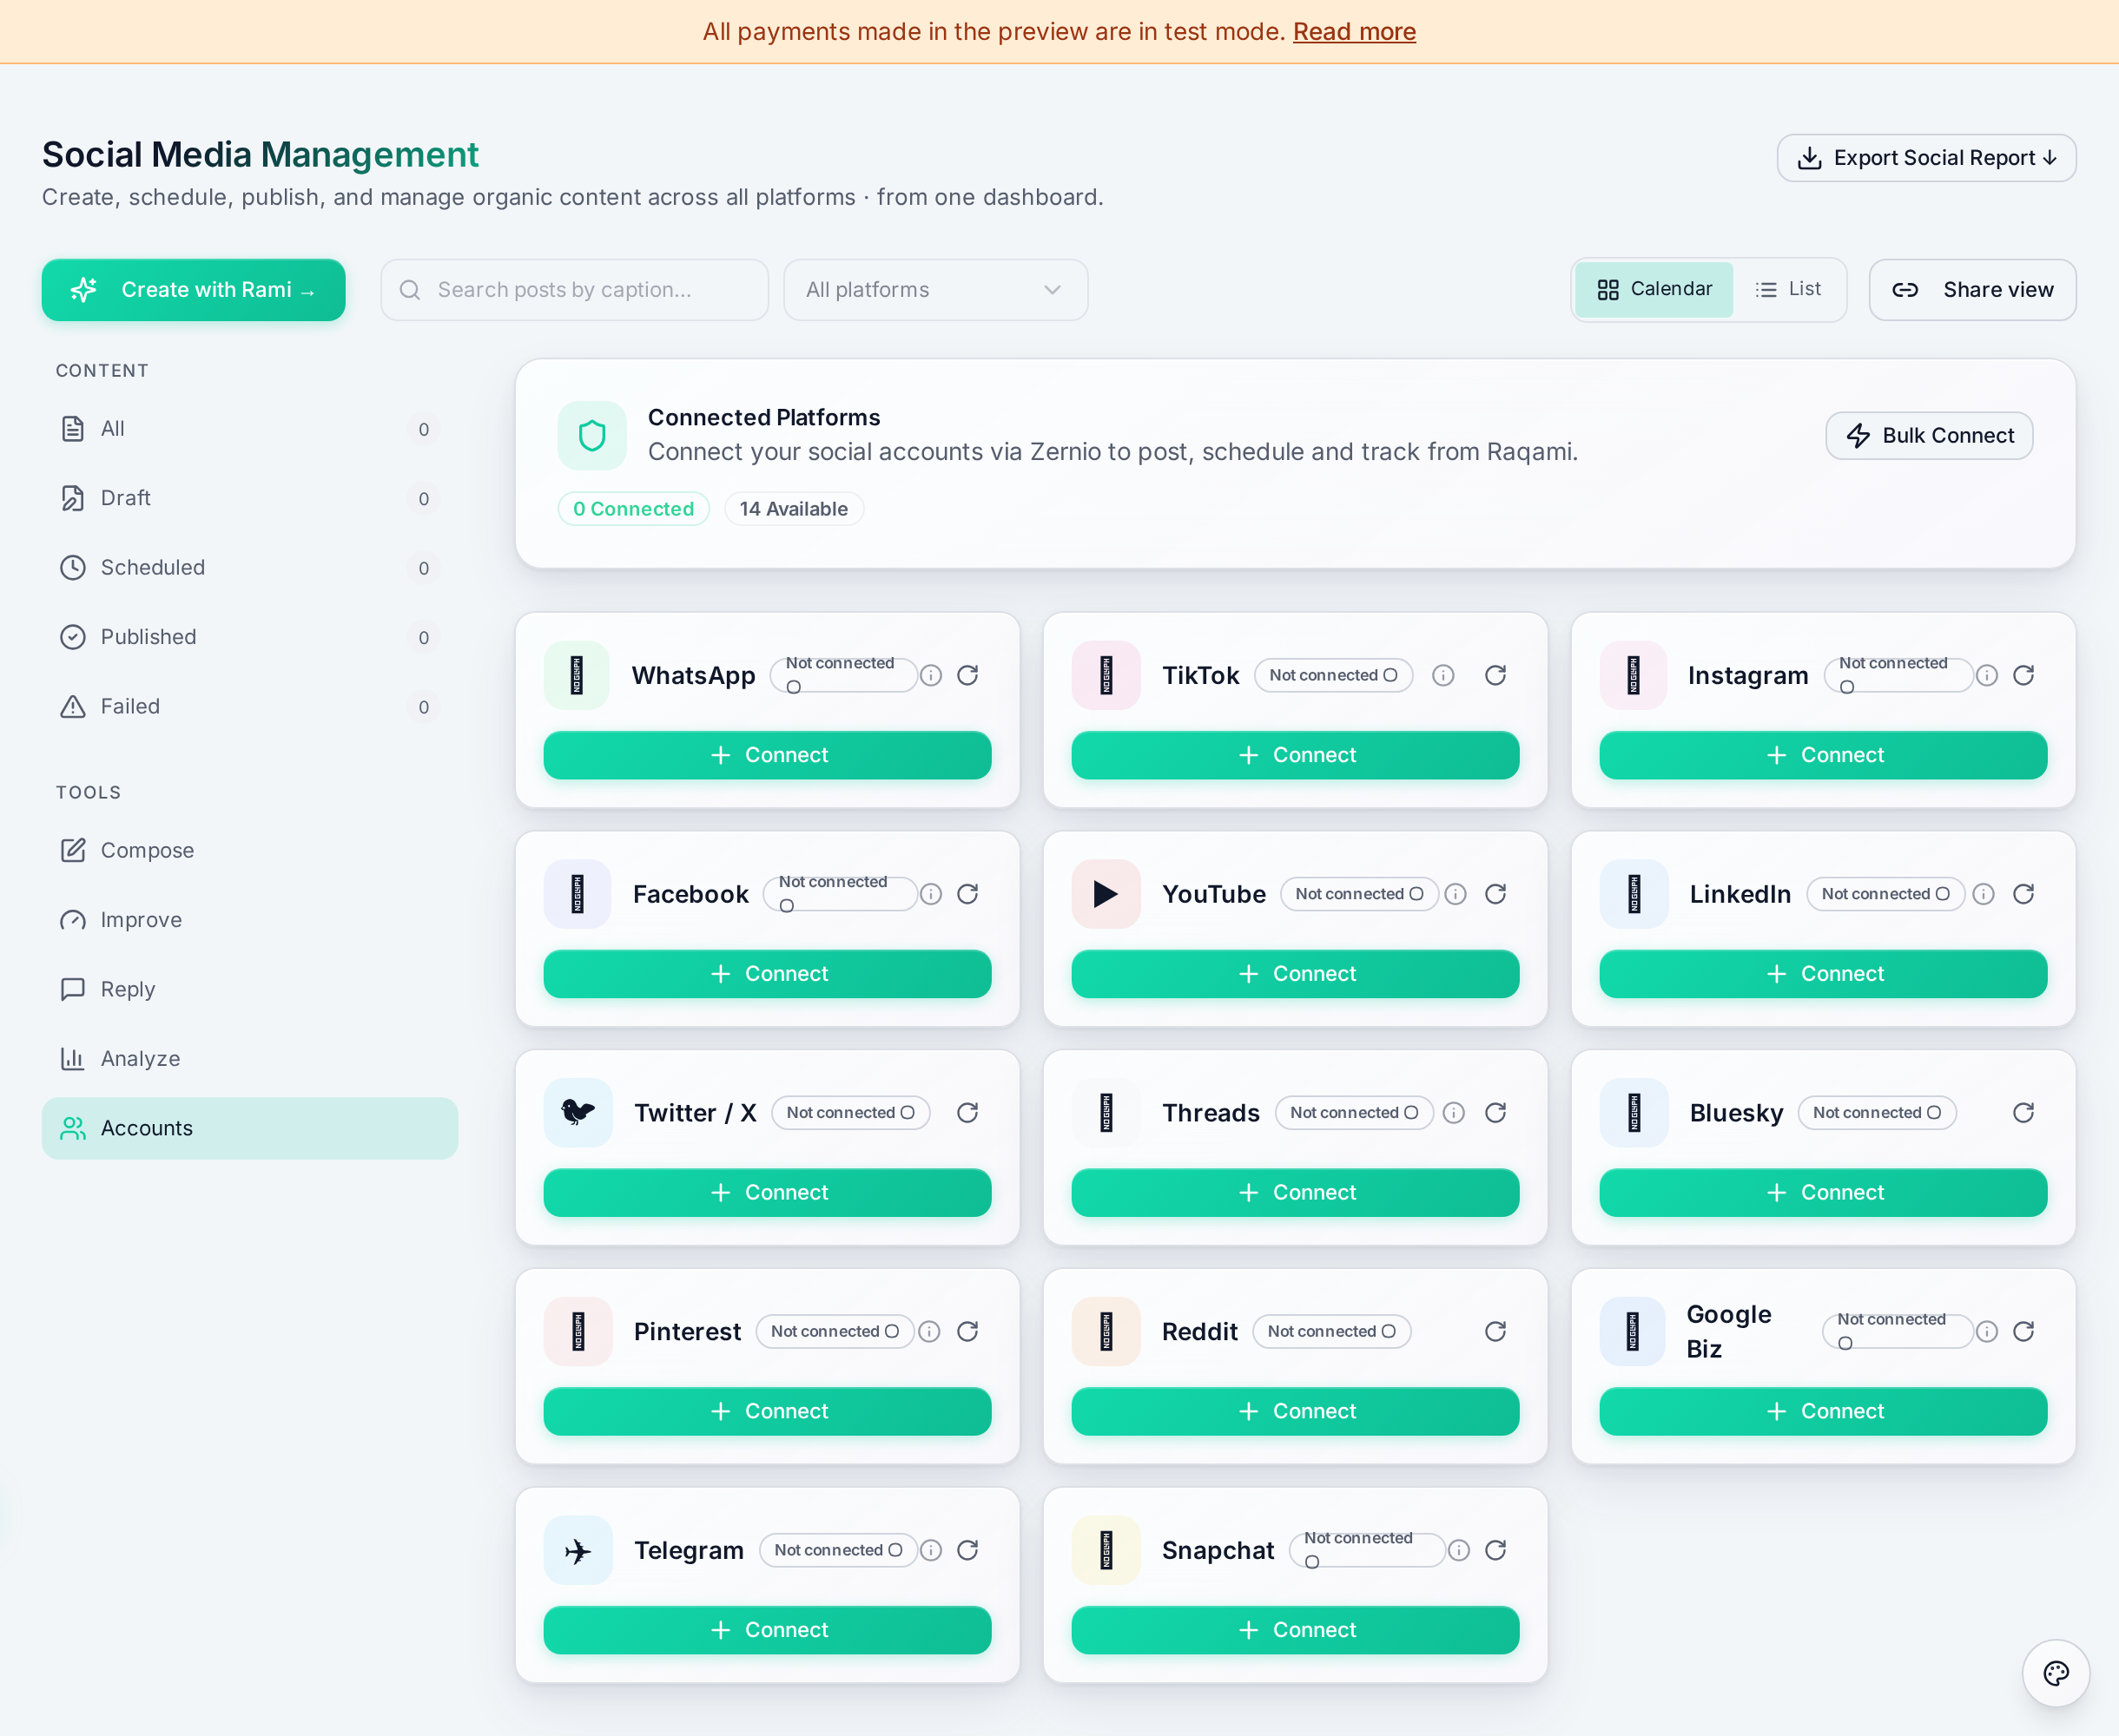
Task: View Failed posts
Action: (x=249, y=707)
